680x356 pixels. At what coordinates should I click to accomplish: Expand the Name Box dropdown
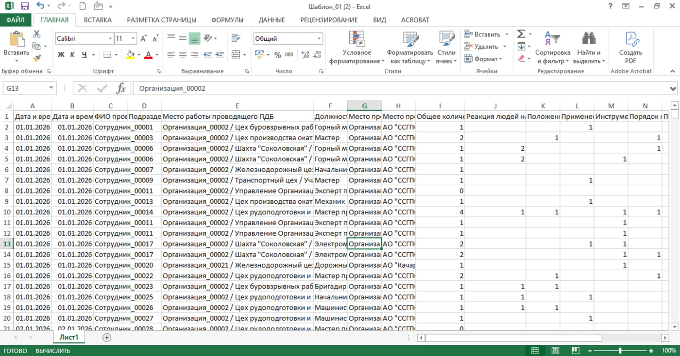51,88
